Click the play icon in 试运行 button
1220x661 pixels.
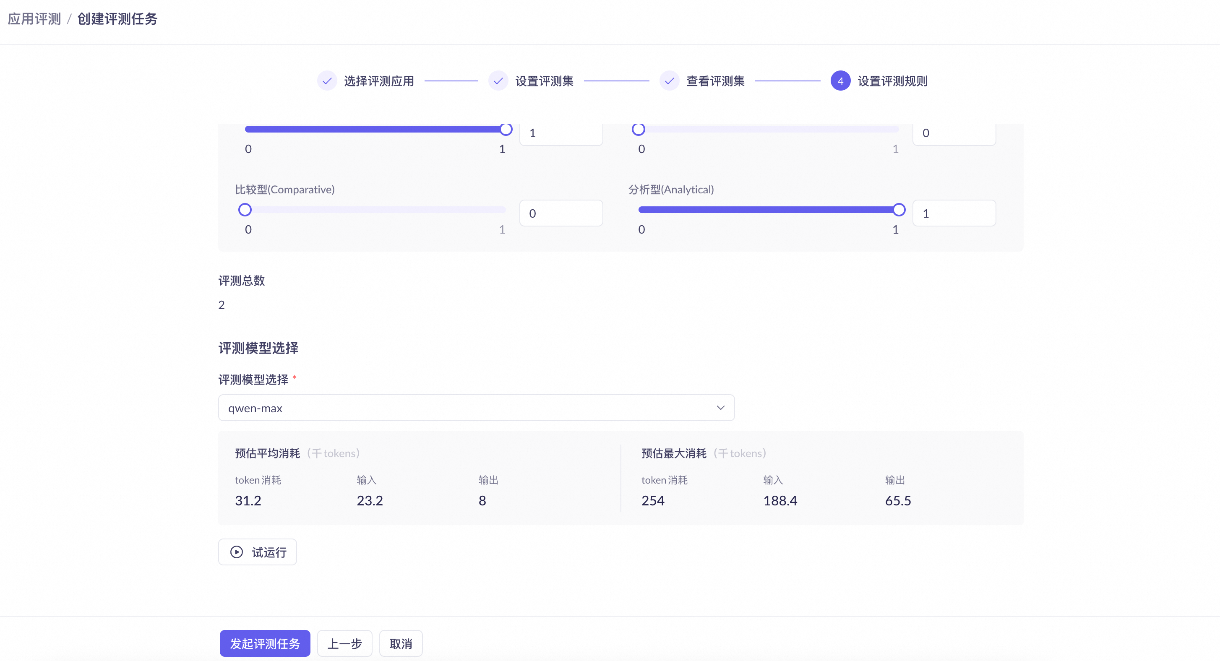pos(236,552)
